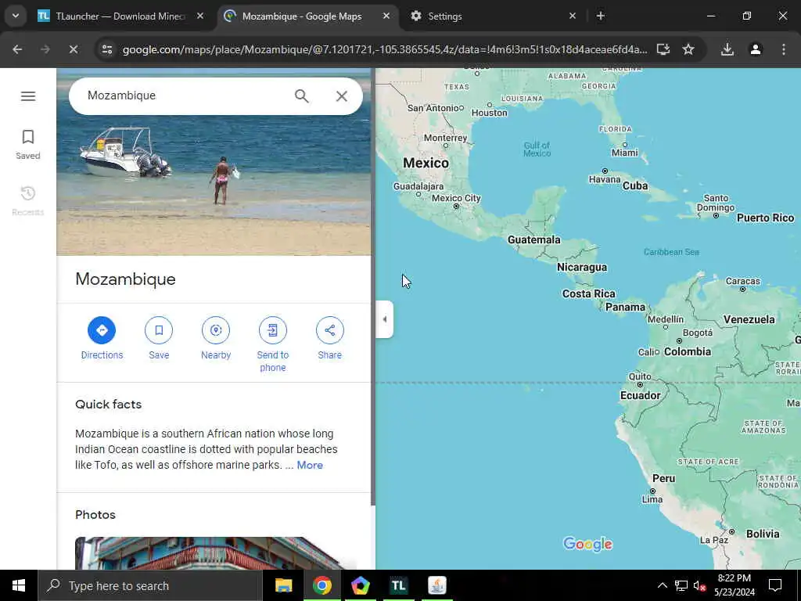Click Bolivia on the map

pos(763,534)
